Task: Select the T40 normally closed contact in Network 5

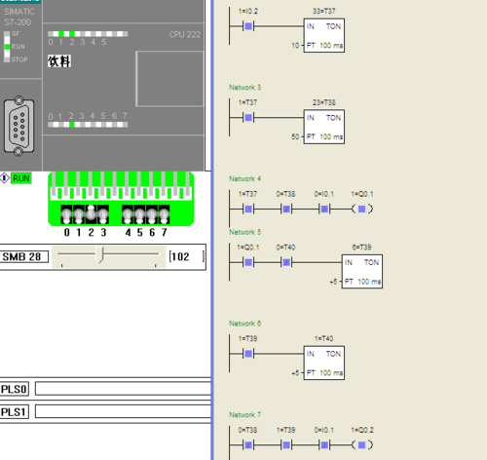Action: [x=286, y=262]
